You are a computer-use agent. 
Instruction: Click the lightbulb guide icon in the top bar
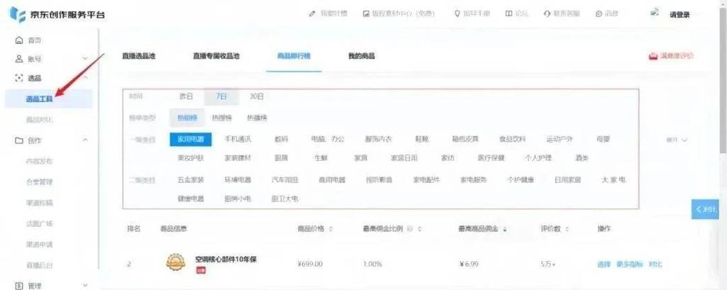[457, 13]
